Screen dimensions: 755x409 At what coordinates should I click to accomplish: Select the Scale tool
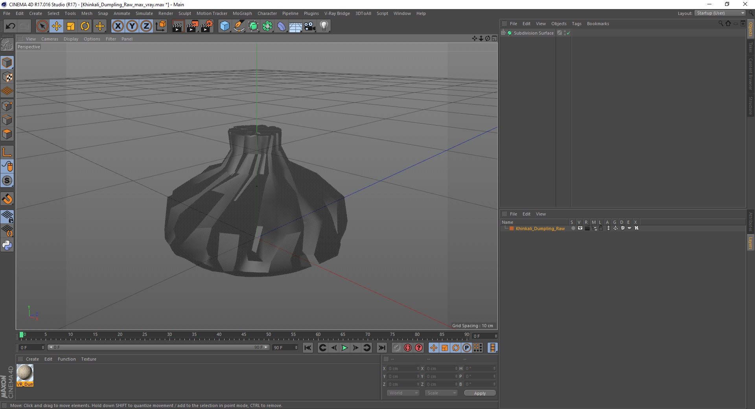[71, 26]
